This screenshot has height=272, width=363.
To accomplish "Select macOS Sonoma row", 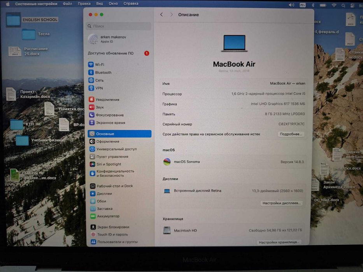I will tap(233, 162).
